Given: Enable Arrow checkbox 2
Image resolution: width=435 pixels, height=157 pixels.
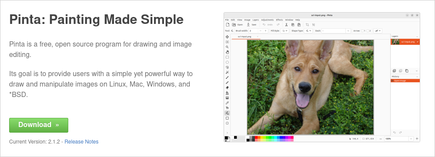Looking at the screenshot, I should point(368,31).
